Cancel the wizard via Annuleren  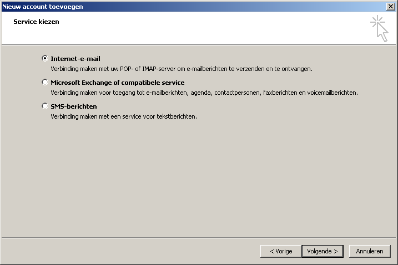(x=370, y=251)
